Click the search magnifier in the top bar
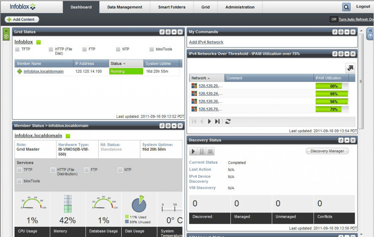 [346, 7]
